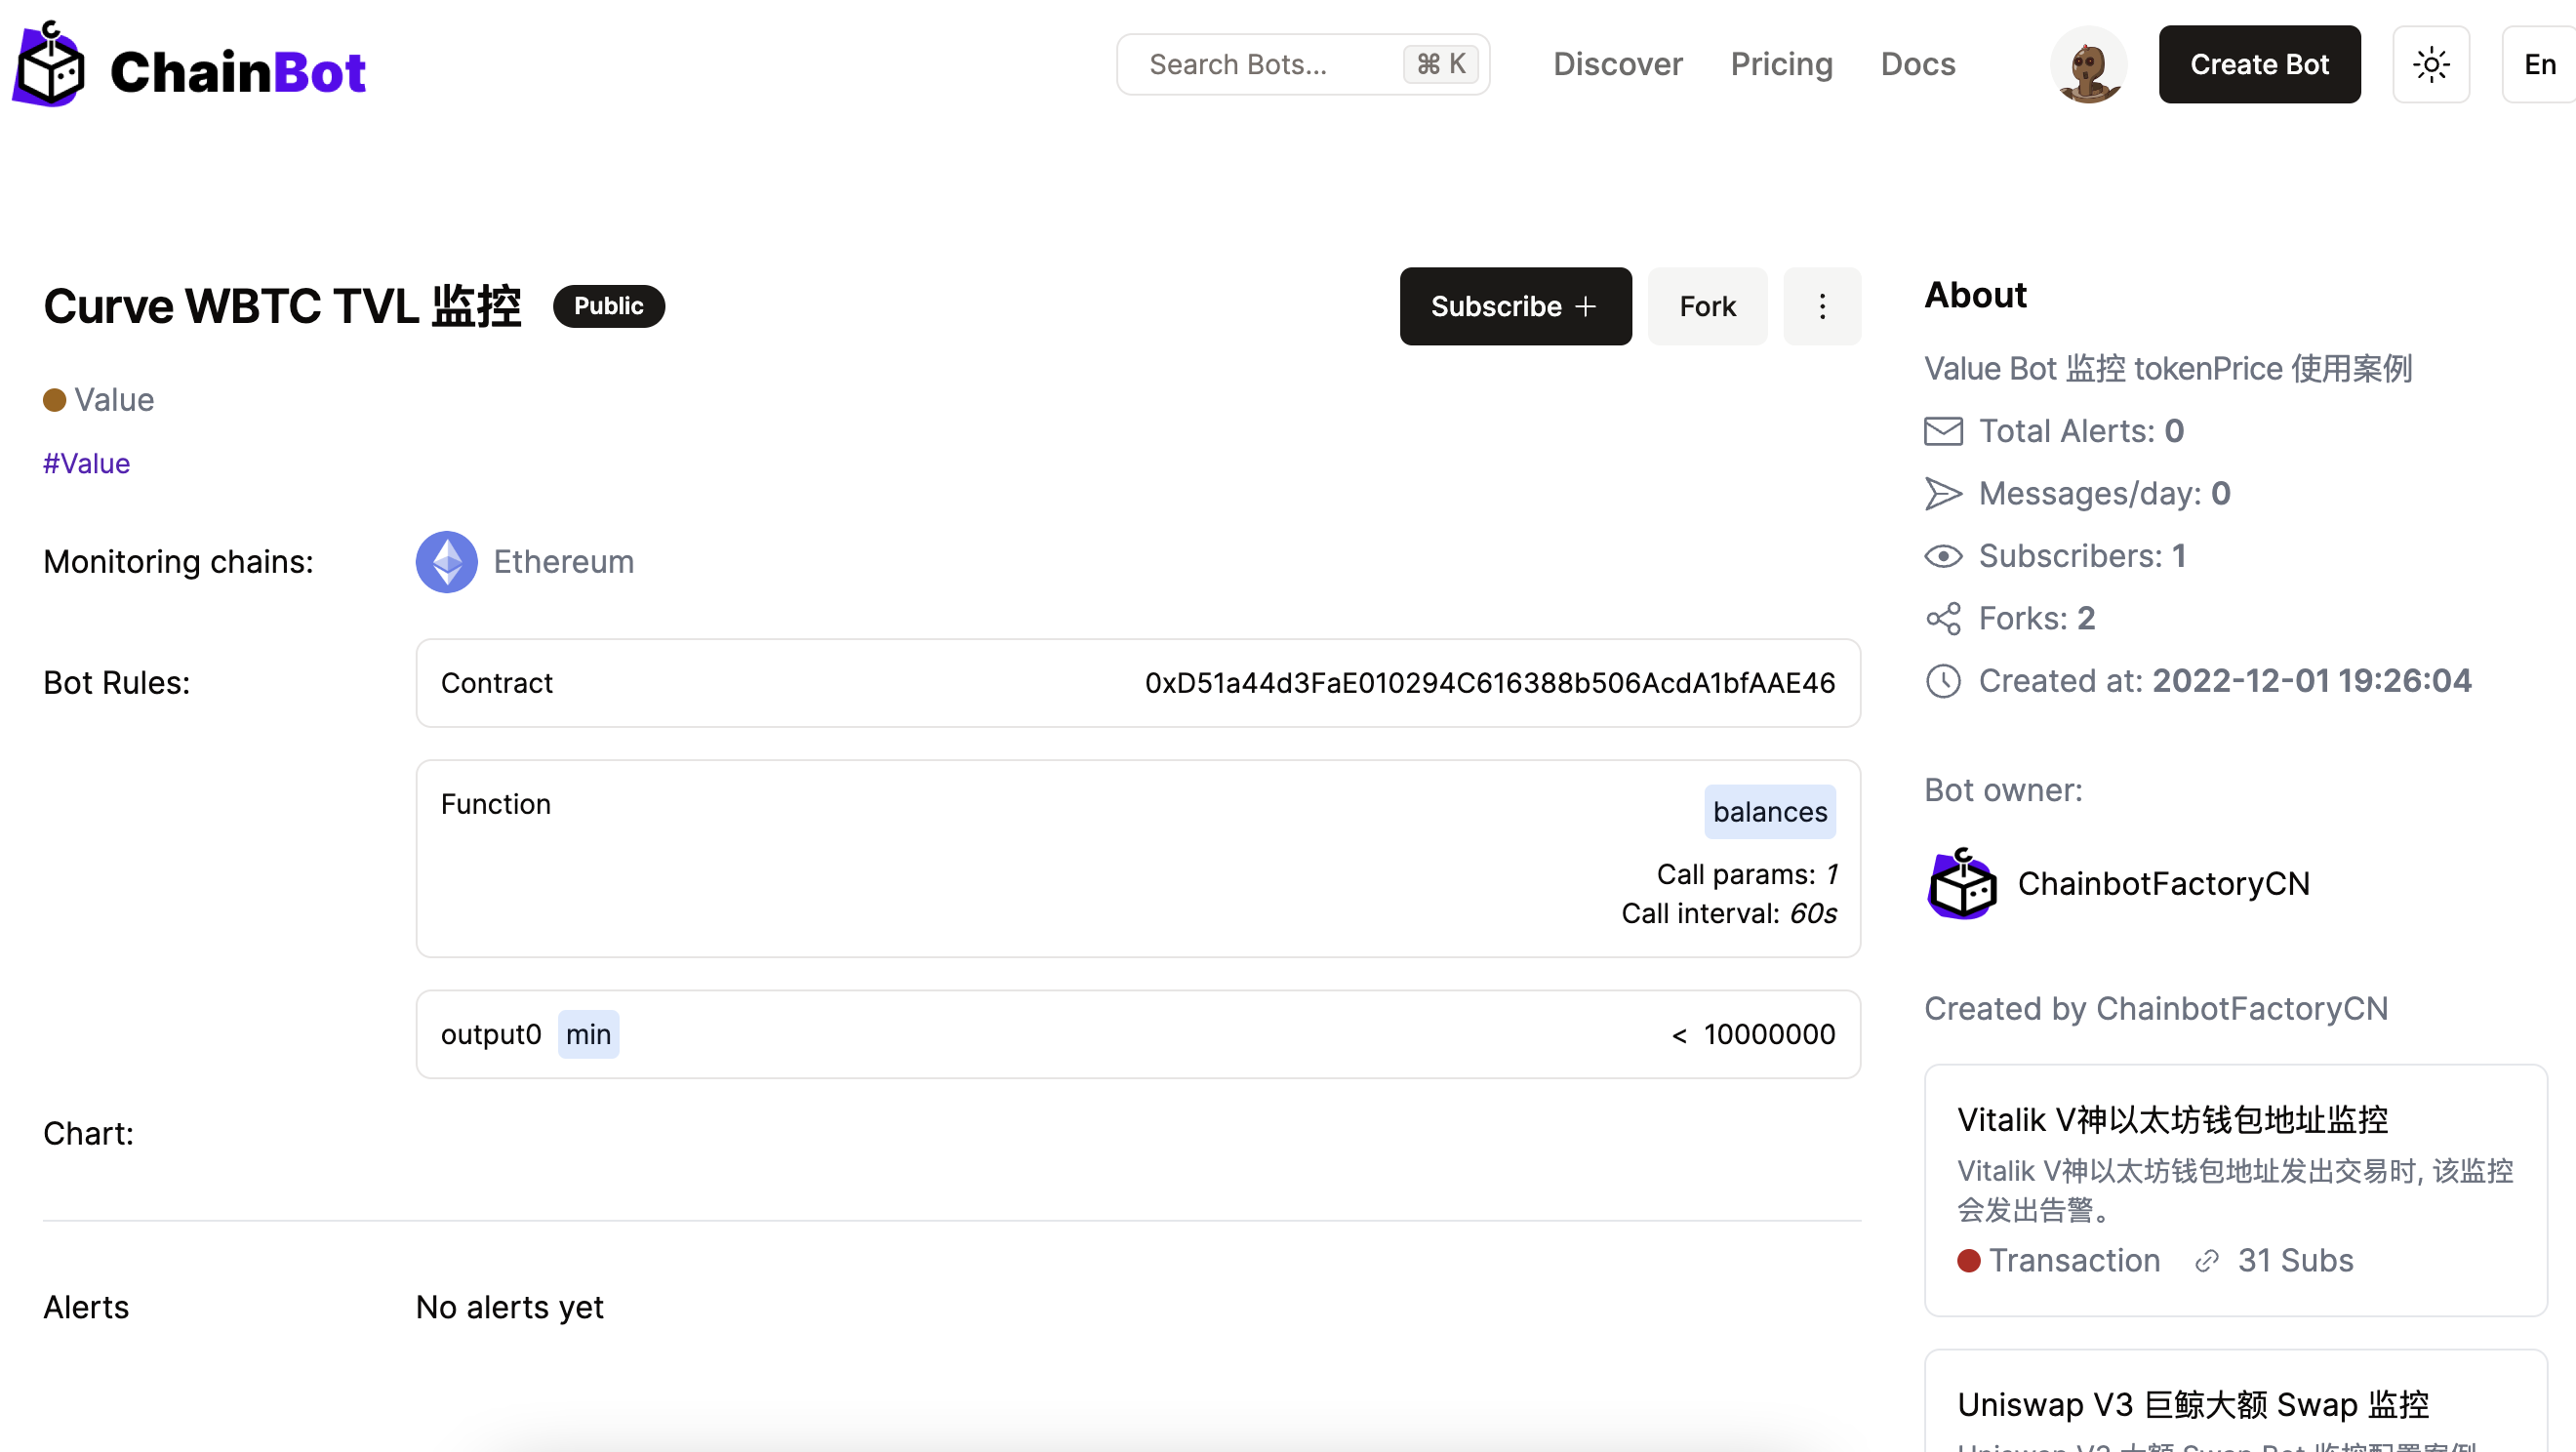Click the Ethereum chain icon
2576x1452 pixels.
446,562
